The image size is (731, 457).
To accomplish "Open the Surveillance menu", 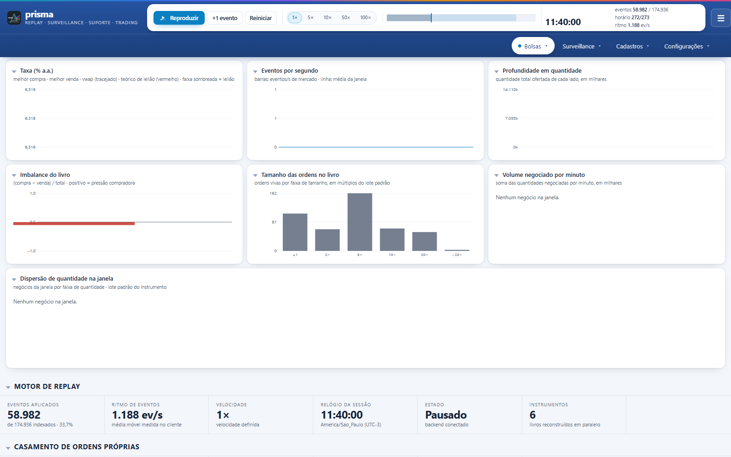I will (582, 46).
